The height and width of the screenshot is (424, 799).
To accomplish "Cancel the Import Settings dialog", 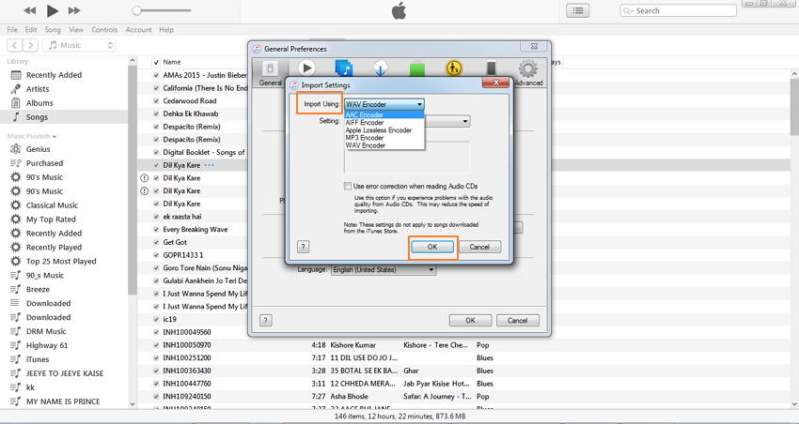I will coord(479,247).
